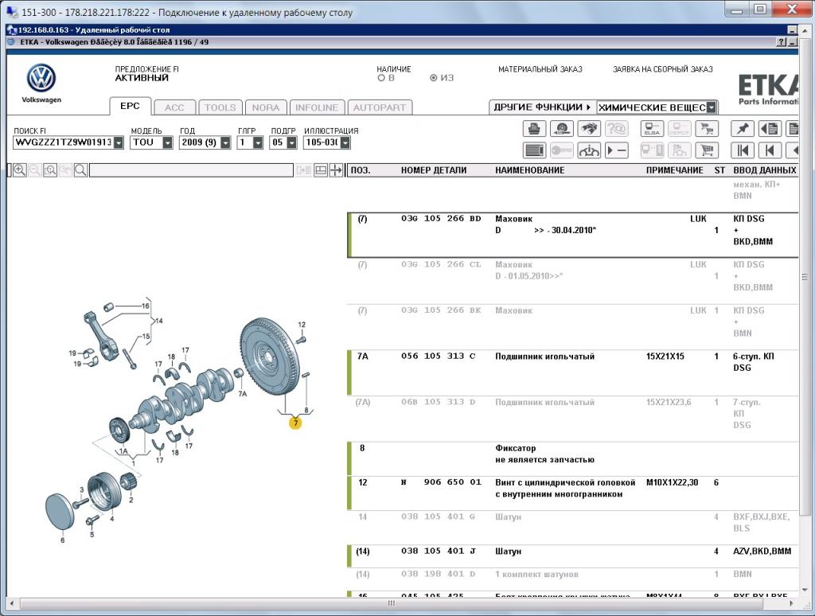Viewport: 815px width, 616px height.
Task: Click the ПРЕДЛОЖЕНИЕ FI label
Action: pyautogui.click(x=147, y=69)
